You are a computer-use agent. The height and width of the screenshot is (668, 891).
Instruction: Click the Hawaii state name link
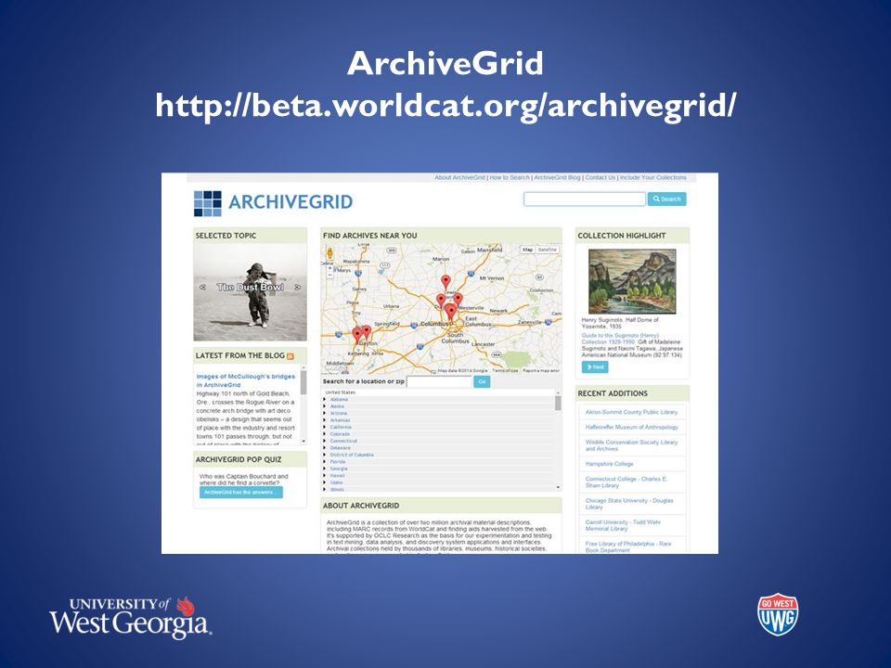tap(338, 475)
